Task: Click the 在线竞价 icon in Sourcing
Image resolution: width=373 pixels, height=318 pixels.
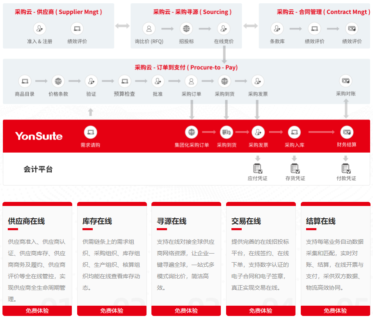Action: [223, 29]
